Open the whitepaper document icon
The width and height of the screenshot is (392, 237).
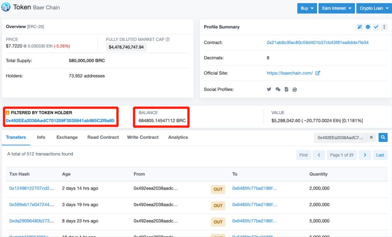286,89
